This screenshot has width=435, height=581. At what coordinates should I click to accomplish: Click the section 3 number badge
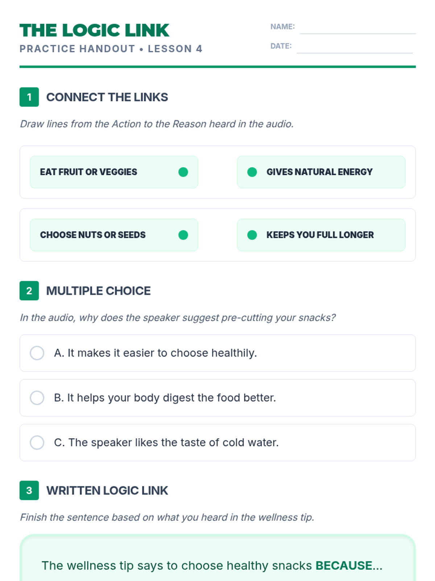coord(29,490)
